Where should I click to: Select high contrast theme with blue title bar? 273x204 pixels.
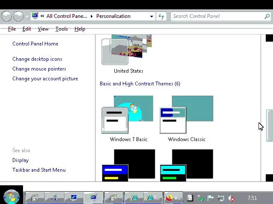[x=128, y=165]
